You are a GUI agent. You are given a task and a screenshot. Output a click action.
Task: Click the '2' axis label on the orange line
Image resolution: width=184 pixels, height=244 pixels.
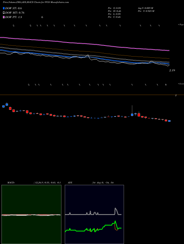pyautogui.click(x=176, y=95)
